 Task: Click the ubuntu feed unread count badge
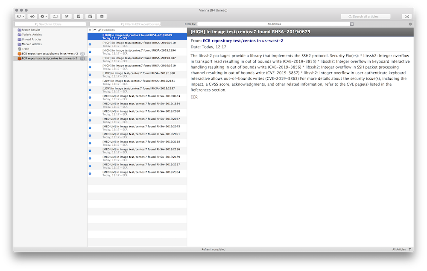coord(82,54)
